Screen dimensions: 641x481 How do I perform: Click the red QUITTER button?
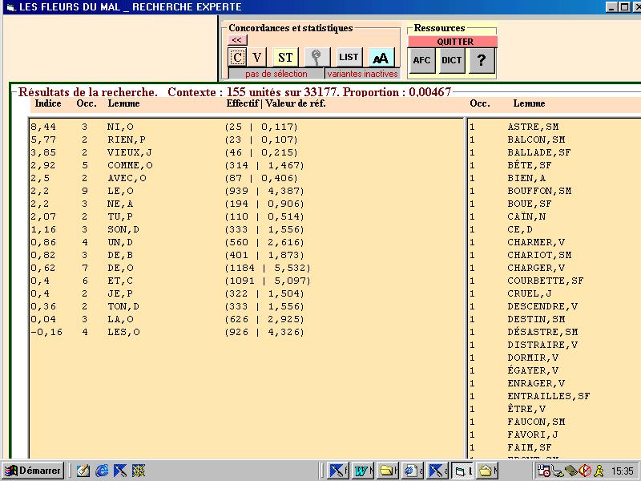coord(453,42)
